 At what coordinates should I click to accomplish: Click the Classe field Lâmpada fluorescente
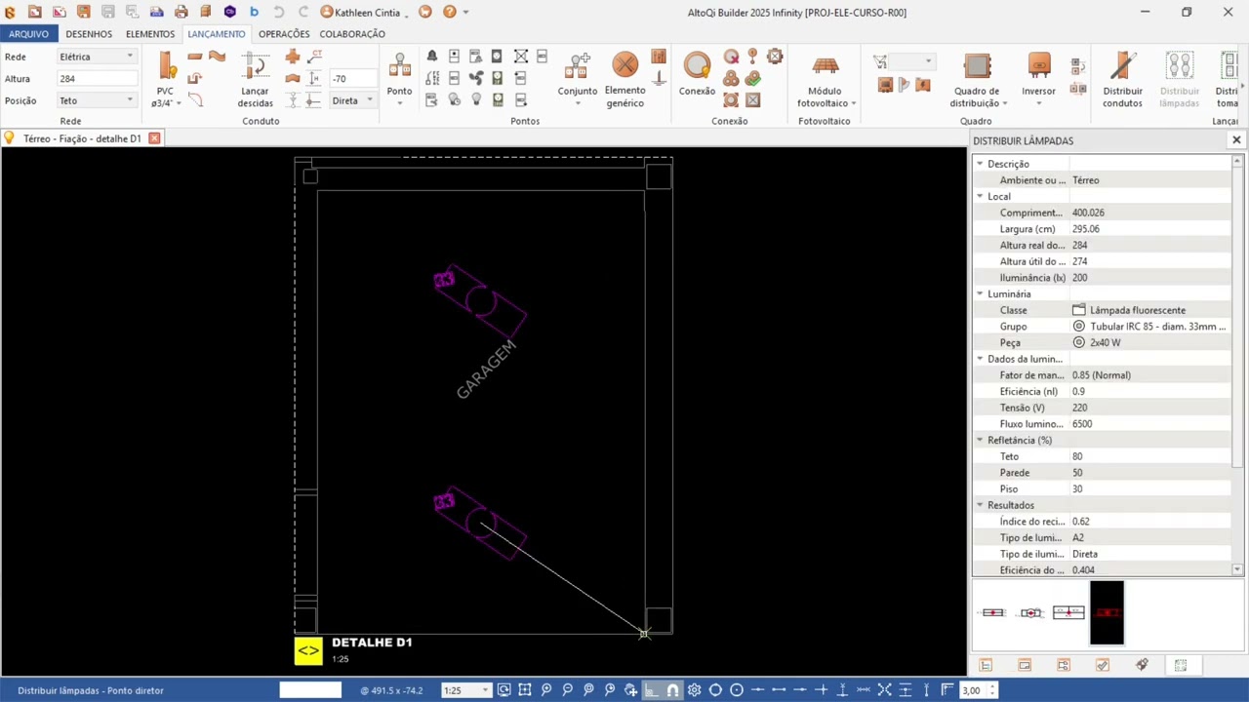point(1150,310)
